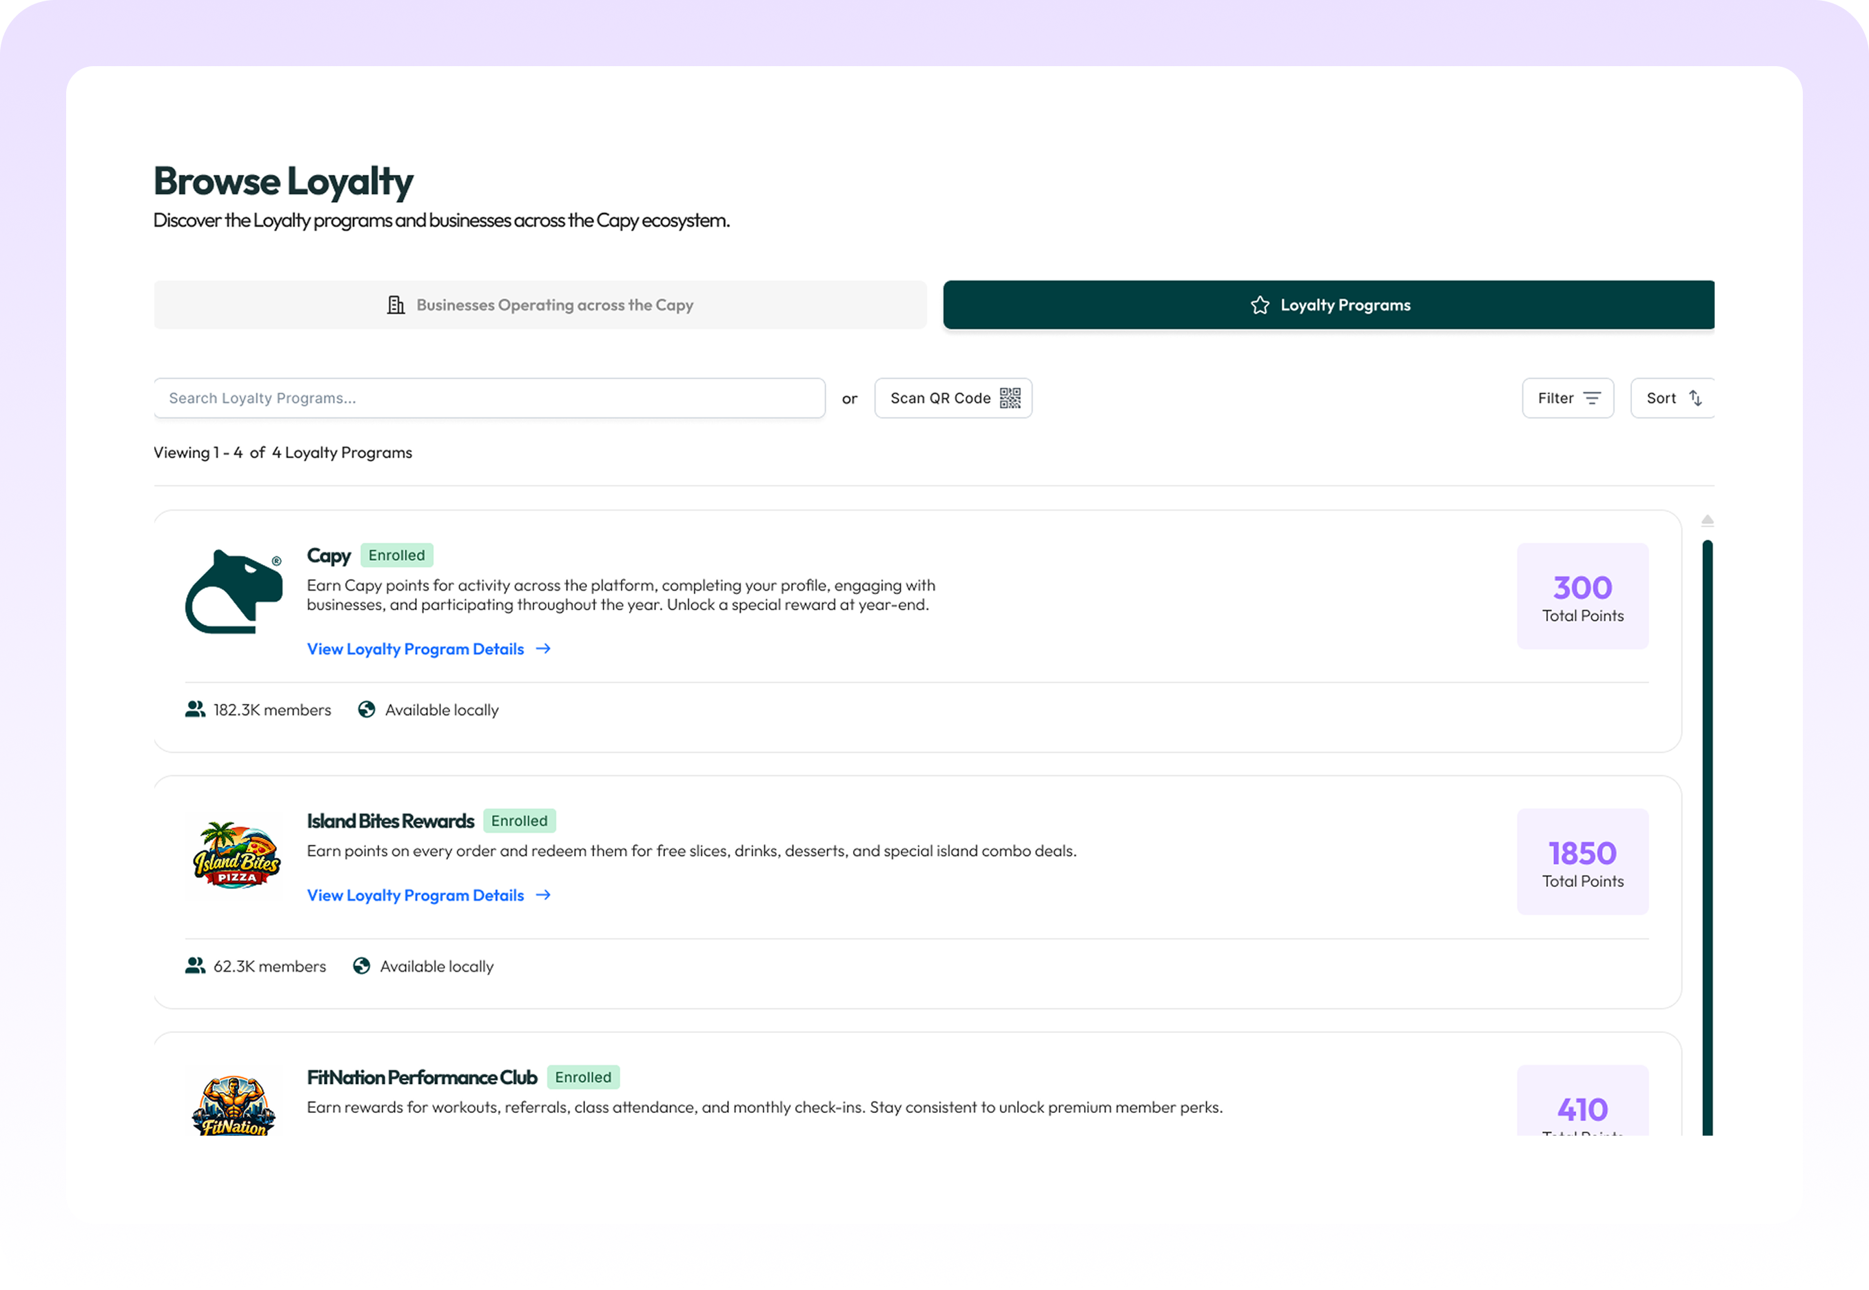The height and width of the screenshot is (1290, 1869).
Task: Click the Island Bites Pizza logo
Action: pos(236,856)
